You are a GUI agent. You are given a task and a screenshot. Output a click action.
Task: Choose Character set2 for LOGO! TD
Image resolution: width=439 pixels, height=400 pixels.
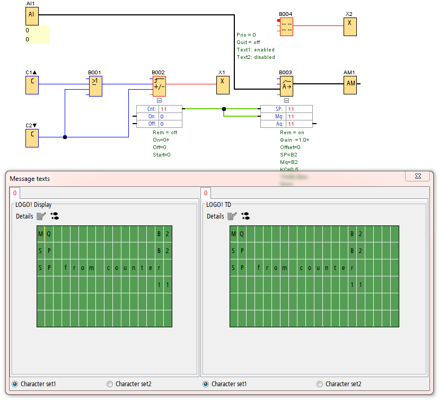[x=320, y=384]
